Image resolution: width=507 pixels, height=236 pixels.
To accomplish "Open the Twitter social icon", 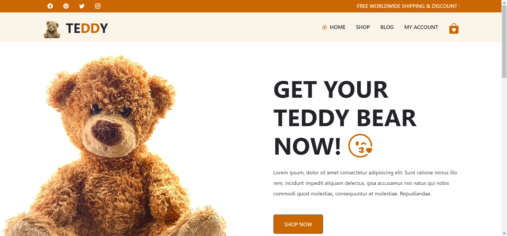I will tap(82, 6).
